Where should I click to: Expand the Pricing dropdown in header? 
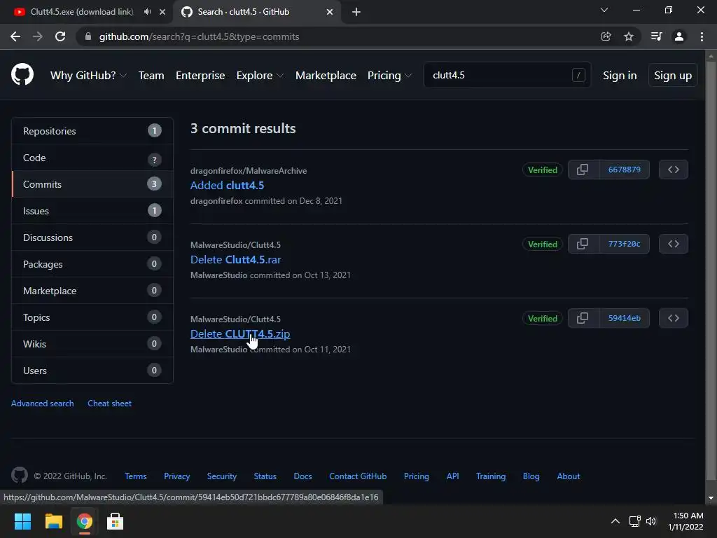pos(389,76)
